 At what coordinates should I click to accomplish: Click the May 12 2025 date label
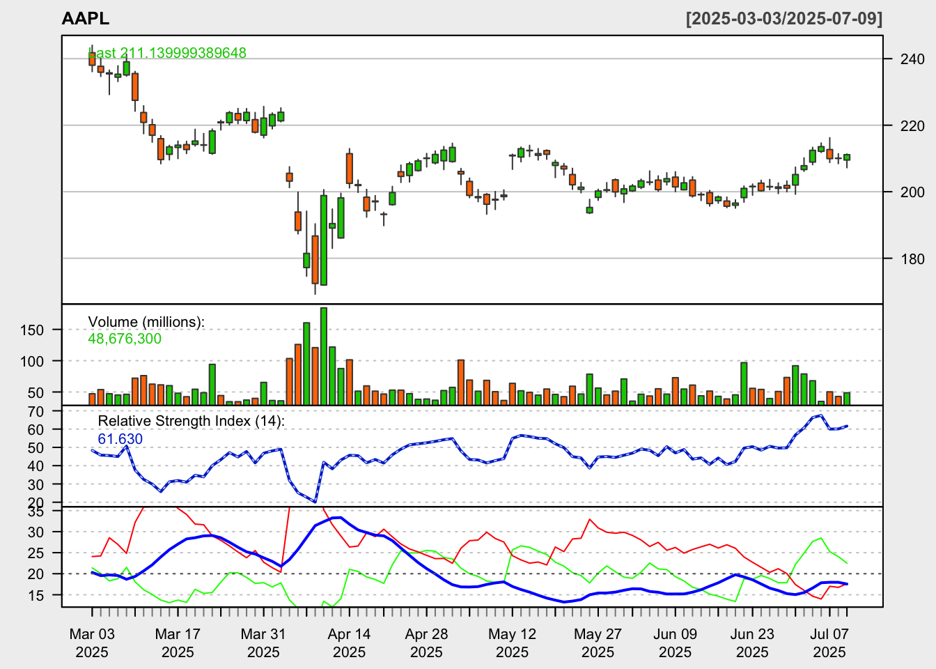(x=512, y=643)
